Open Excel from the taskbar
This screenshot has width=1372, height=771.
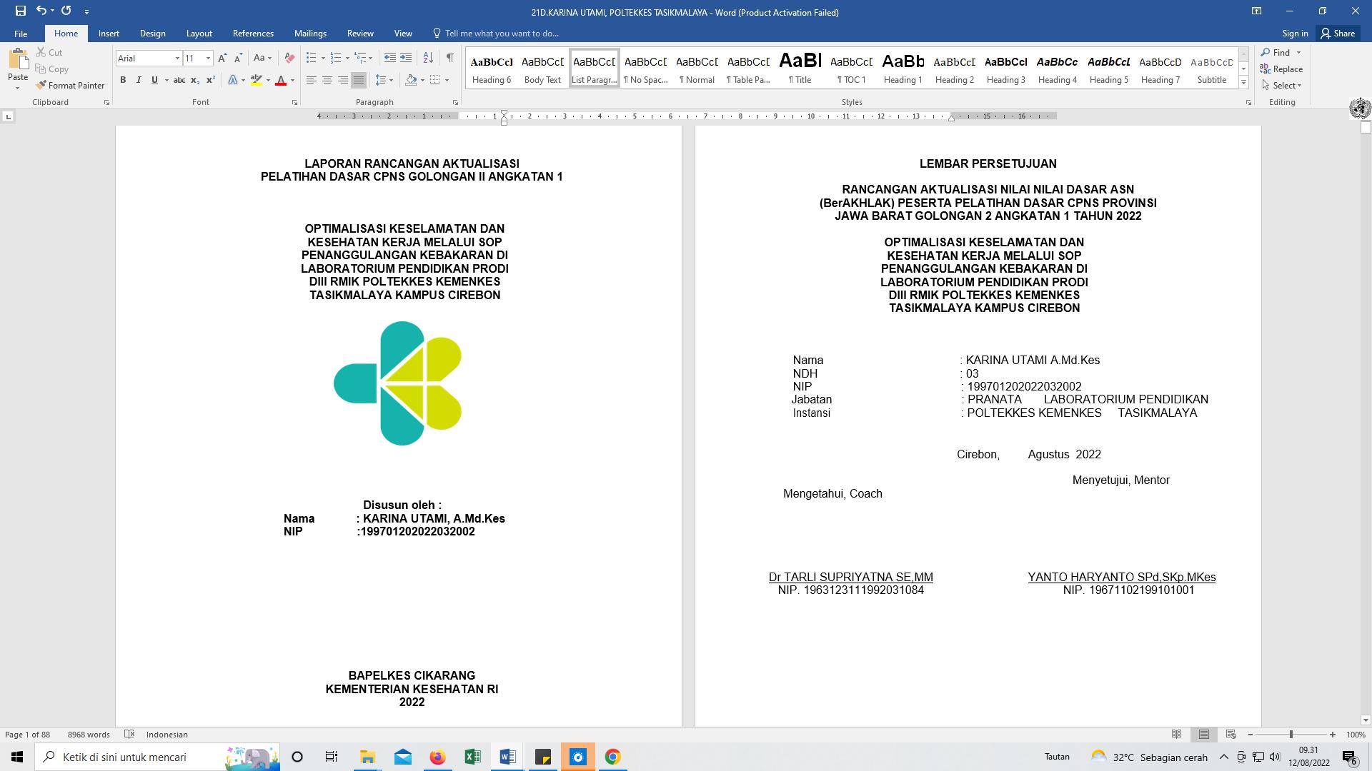472,757
